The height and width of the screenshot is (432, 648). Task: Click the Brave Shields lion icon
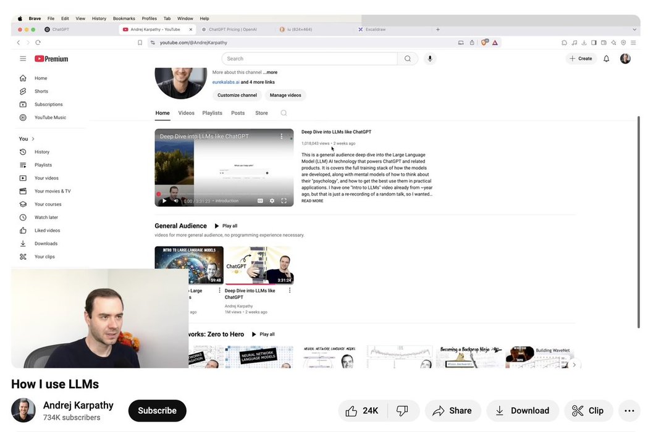coord(485,43)
